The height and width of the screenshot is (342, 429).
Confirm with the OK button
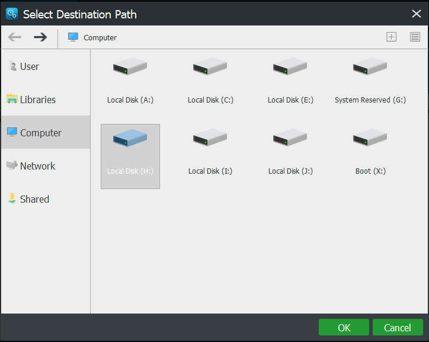tap(344, 327)
